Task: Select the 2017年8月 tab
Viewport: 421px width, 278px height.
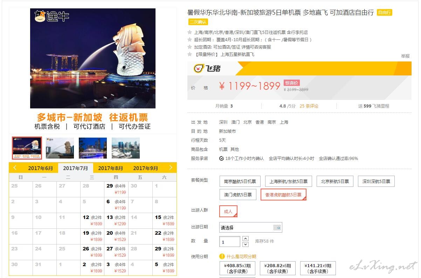Action: [111, 168]
